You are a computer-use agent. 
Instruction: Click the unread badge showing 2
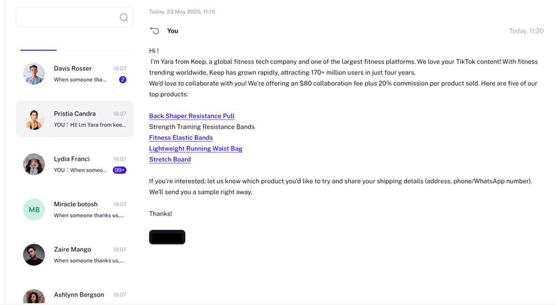click(x=123, y=80)
